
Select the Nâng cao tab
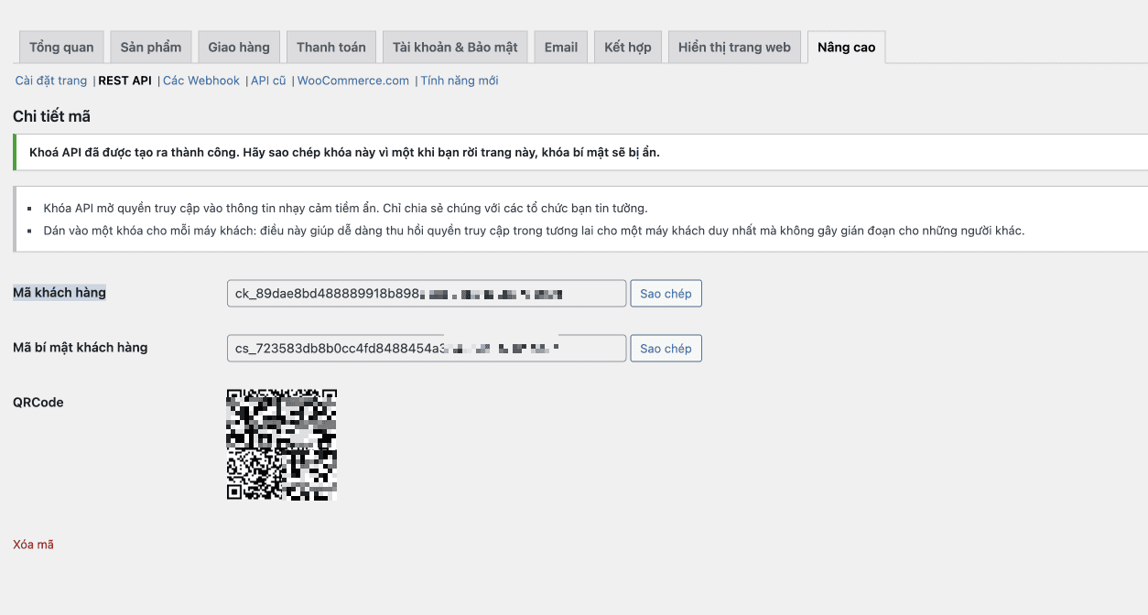click(847, 48)
